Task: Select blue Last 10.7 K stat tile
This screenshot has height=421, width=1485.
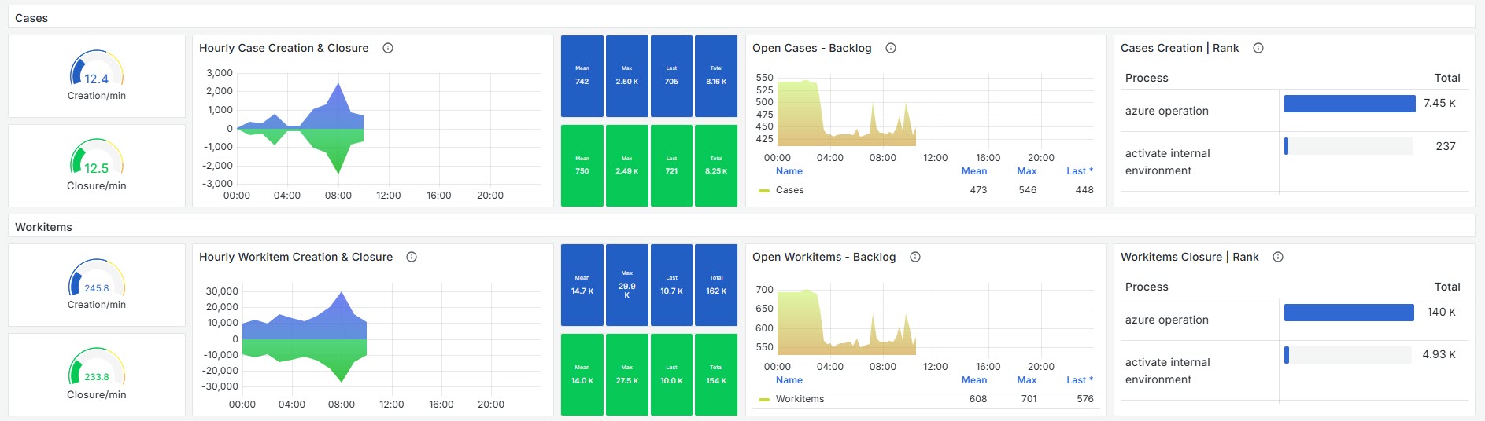Action: (671, 285)
